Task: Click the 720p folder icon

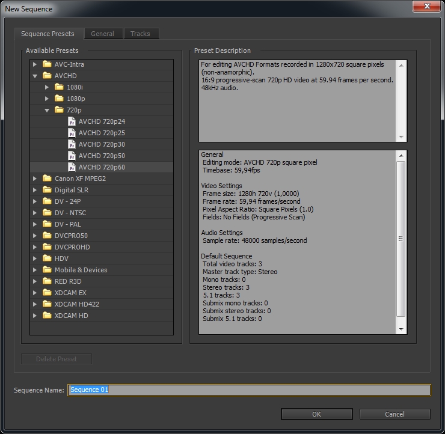Action: coord(59,110)
